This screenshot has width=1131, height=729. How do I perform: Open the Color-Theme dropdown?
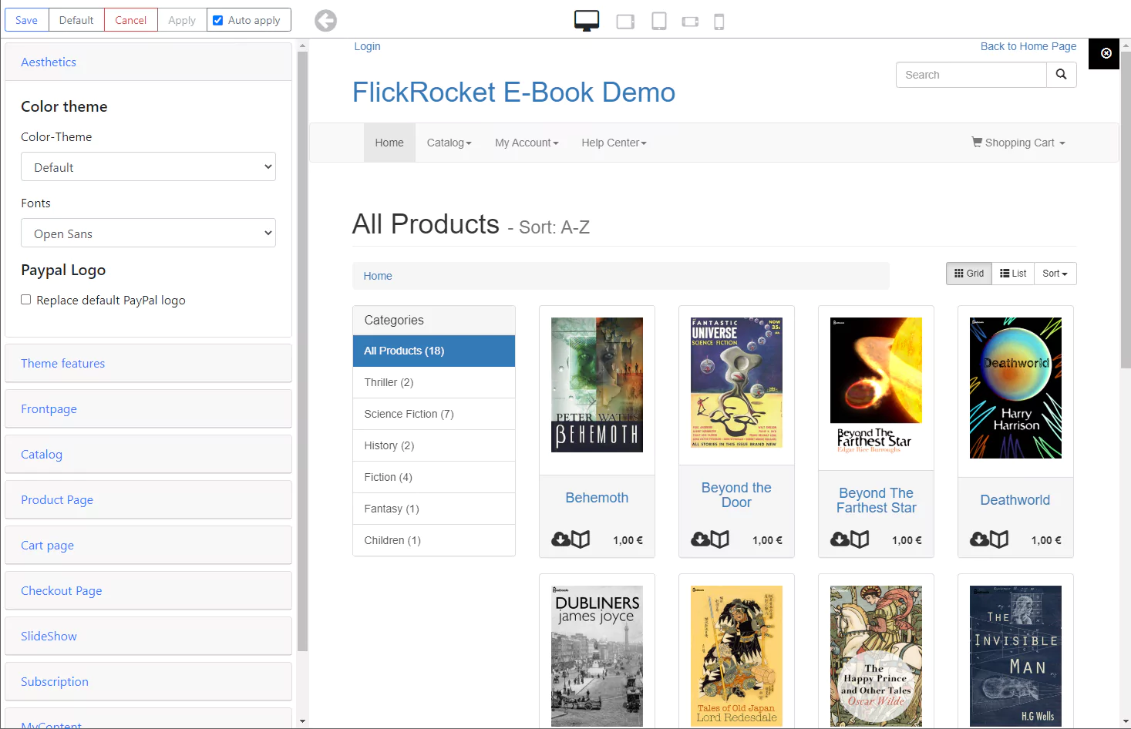tap(148, 167)
